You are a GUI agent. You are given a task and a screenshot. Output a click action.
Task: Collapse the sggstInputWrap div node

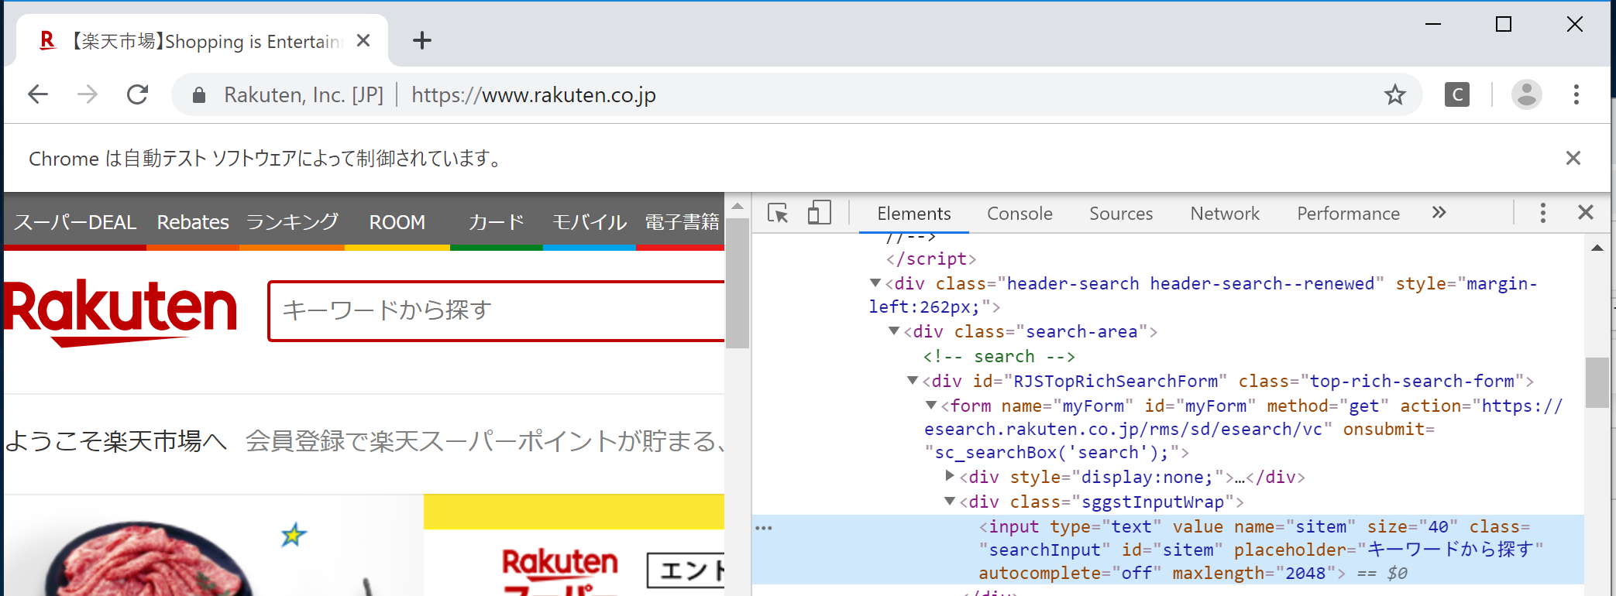pos(950,502)
